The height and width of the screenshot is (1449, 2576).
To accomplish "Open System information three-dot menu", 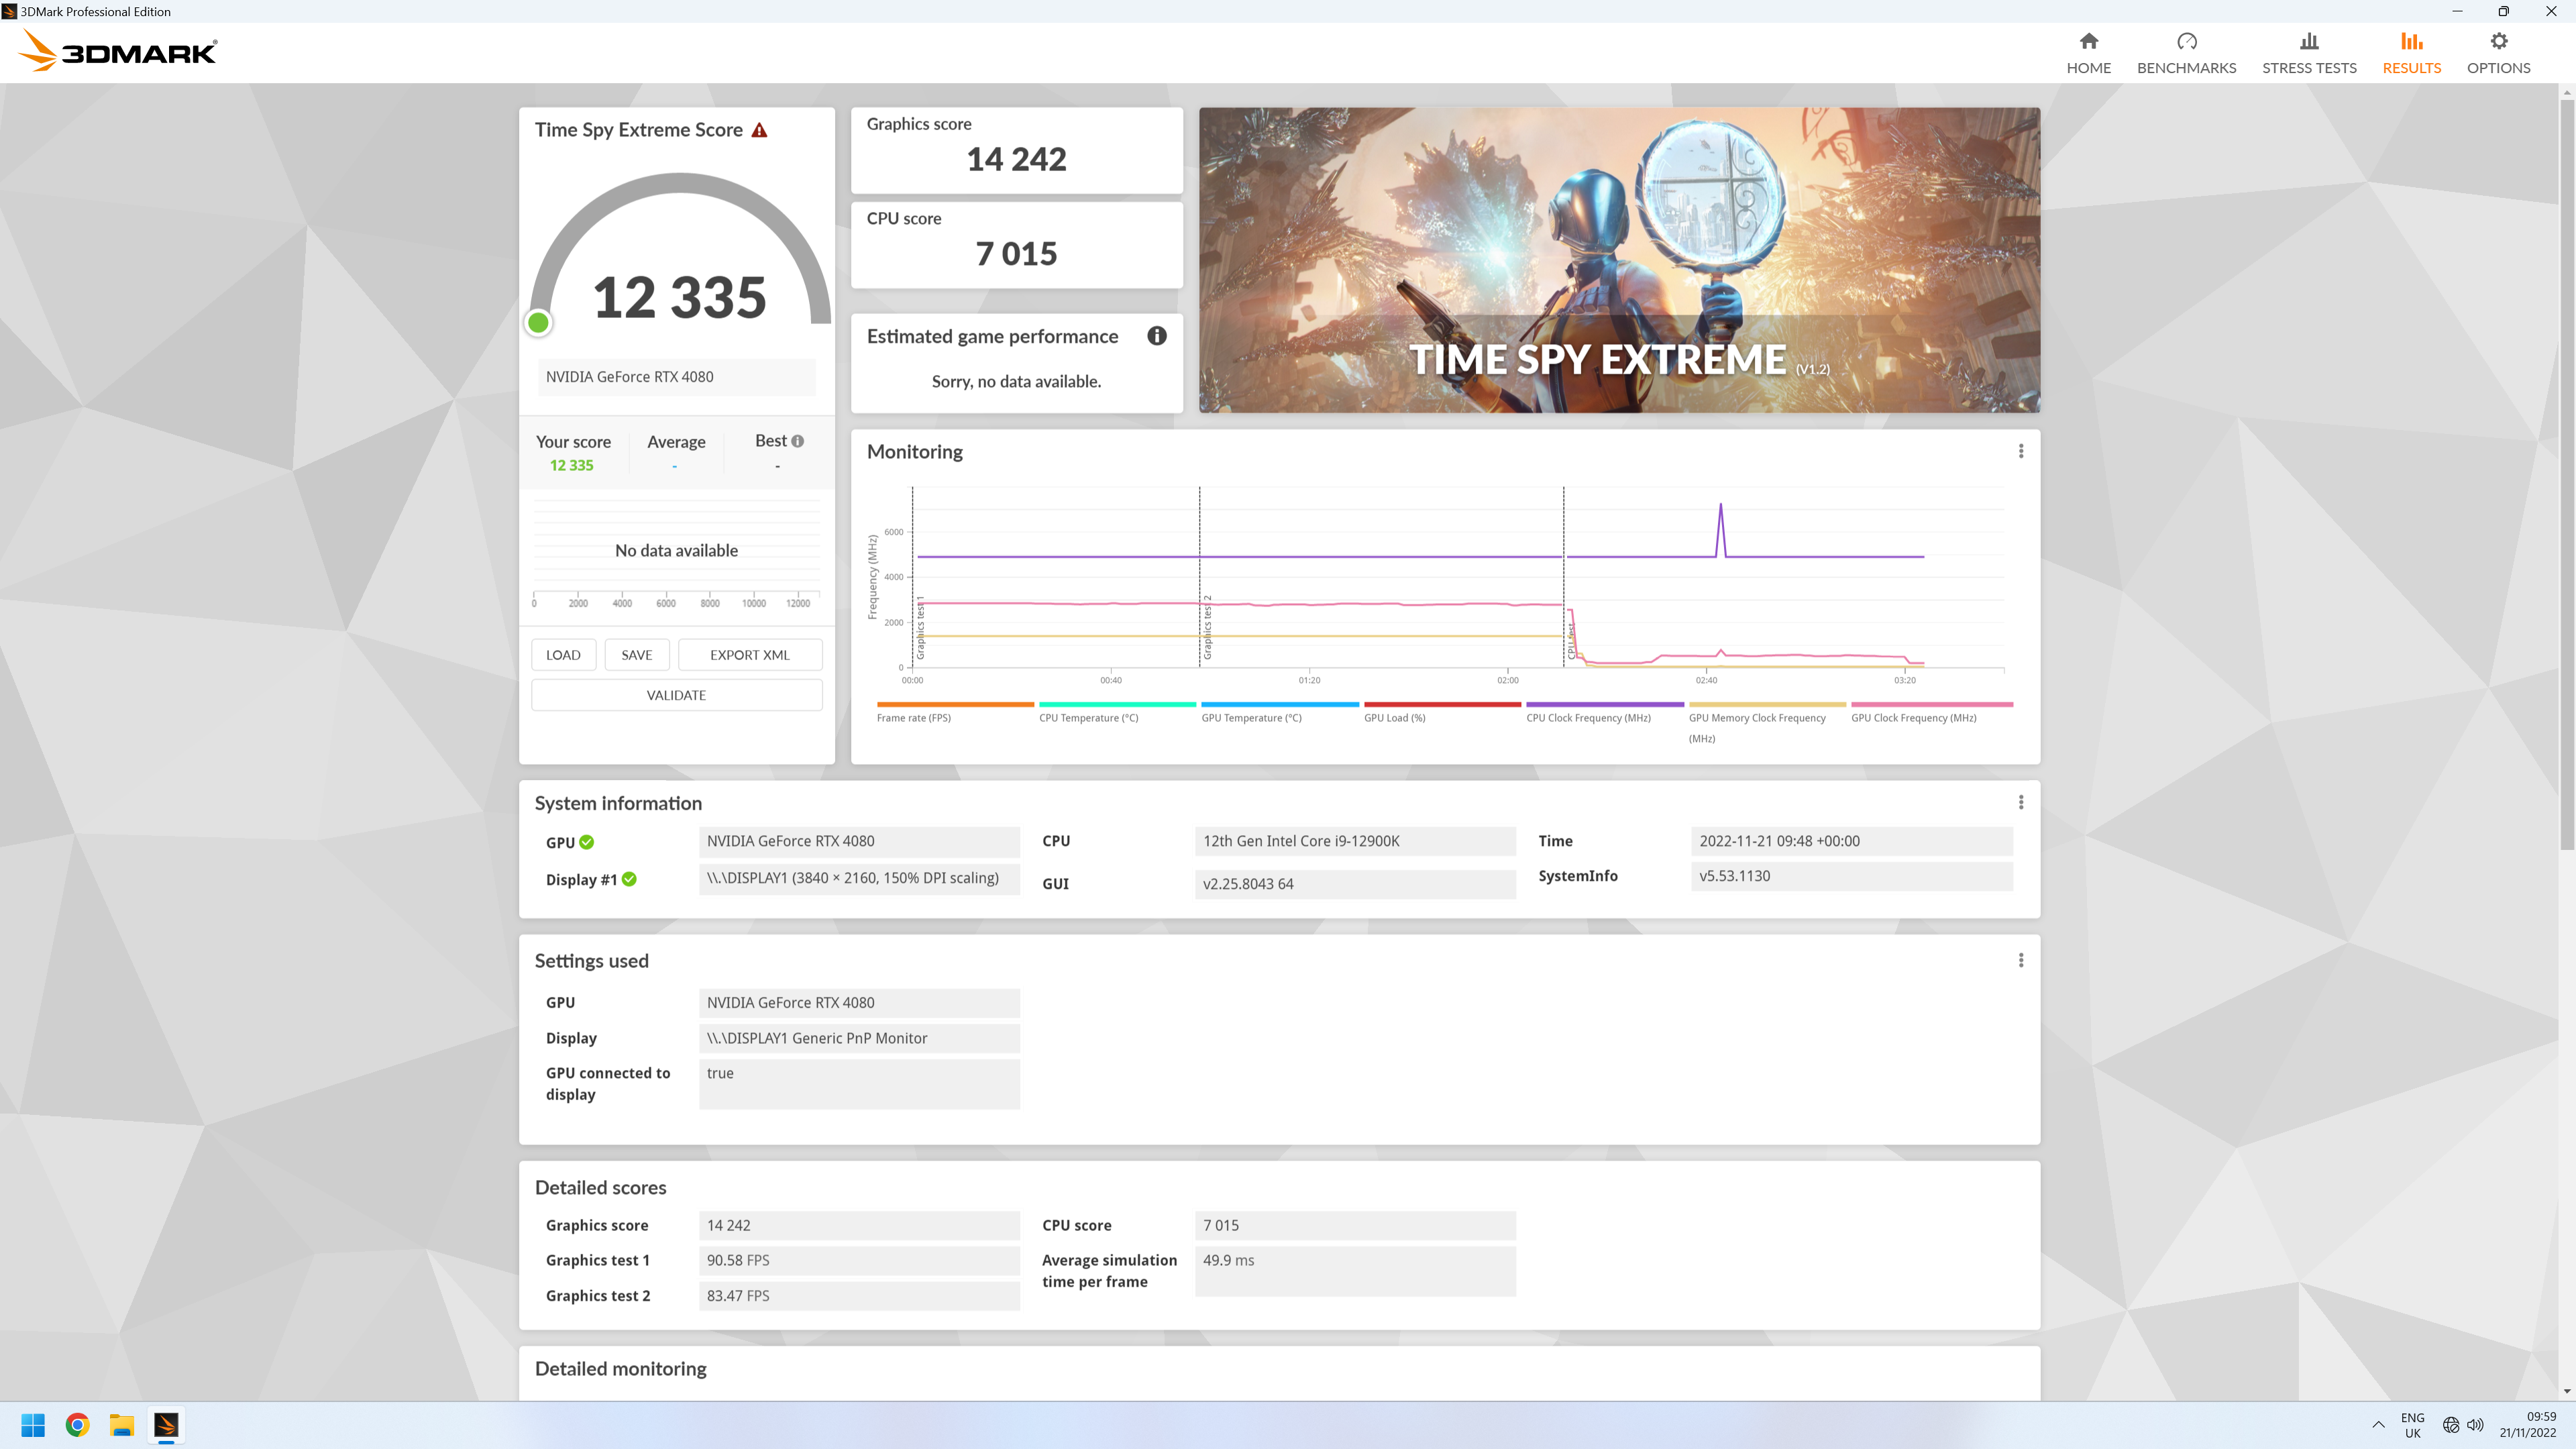I will (2020, 802).
